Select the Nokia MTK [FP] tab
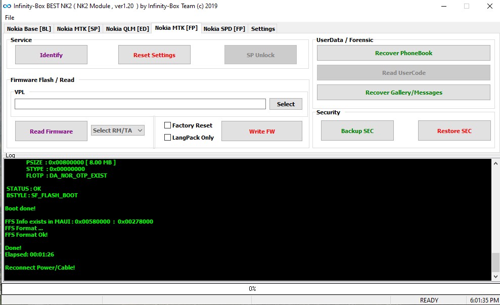The height and width of the screenshot is (305, 500). (176, 28)
